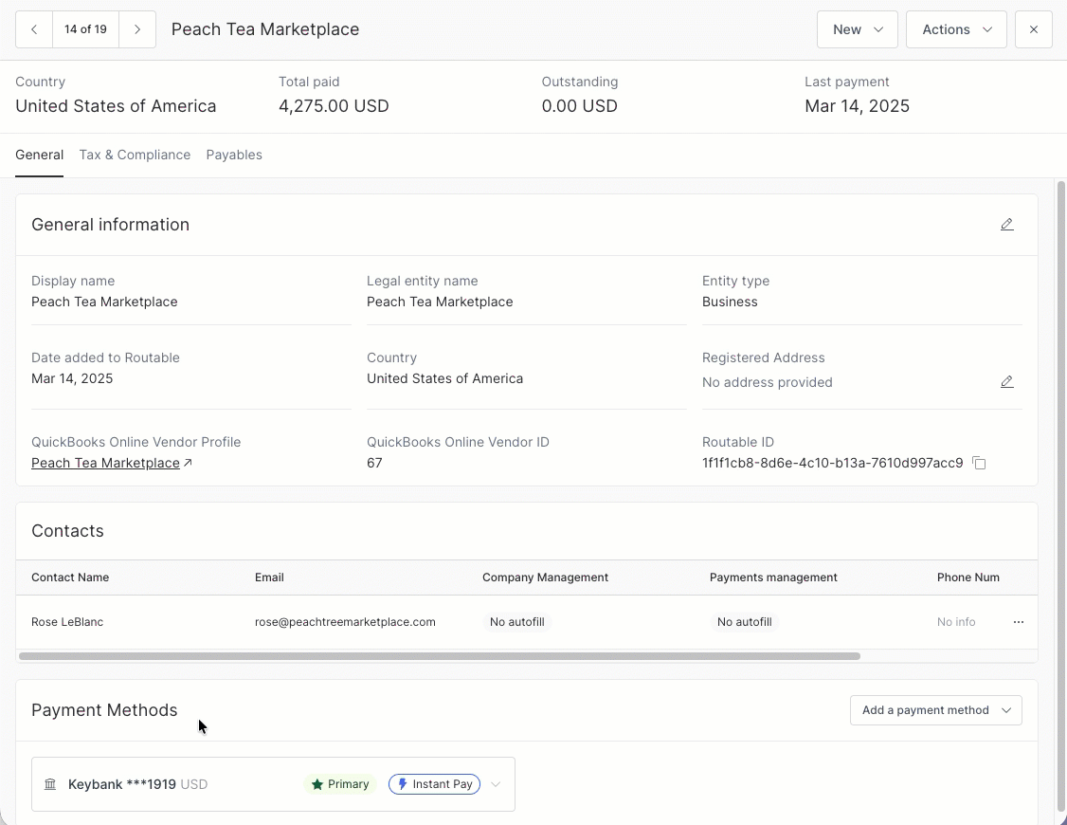Click the Instant Pay badge
The image size is (1067, 825).
pyautogui.click(x=434, y=784)
